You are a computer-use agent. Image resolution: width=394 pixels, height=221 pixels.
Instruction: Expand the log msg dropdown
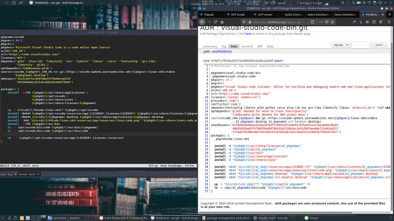coord(341,45)
